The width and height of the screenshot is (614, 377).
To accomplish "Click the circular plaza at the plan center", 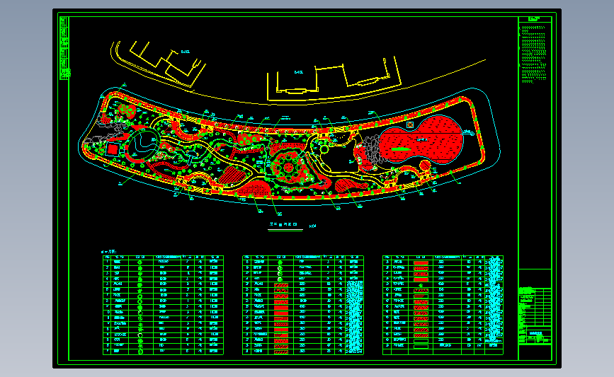I will 288,168.
